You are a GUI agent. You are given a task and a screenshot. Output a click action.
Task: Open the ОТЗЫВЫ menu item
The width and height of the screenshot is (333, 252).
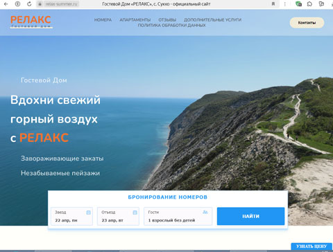[167, 20]
